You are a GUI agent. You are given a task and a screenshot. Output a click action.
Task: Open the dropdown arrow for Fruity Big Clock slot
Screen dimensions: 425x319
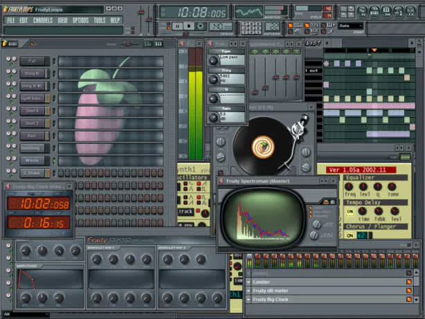tap(248, 300)
